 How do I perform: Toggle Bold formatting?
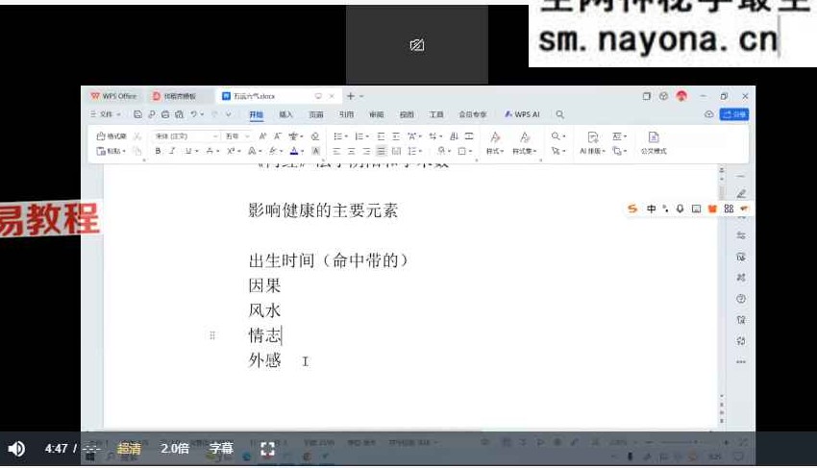(x=158, y=151)
